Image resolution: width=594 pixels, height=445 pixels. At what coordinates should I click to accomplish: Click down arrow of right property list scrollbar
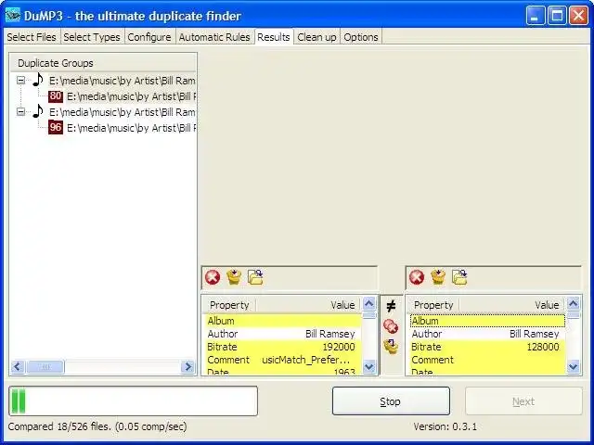click(x=574, y=367)
